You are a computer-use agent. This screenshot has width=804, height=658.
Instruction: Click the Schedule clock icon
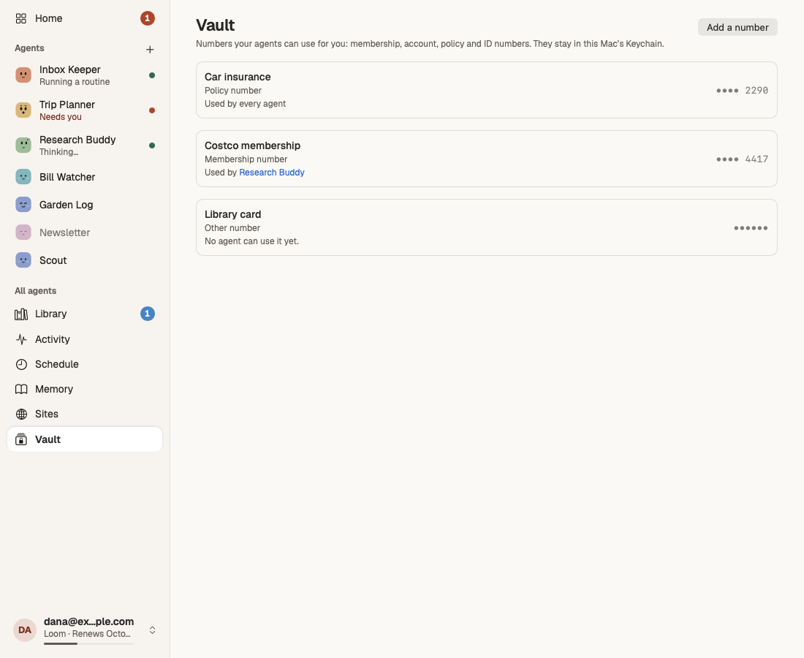pyautogui.click(x=21, y=364)
